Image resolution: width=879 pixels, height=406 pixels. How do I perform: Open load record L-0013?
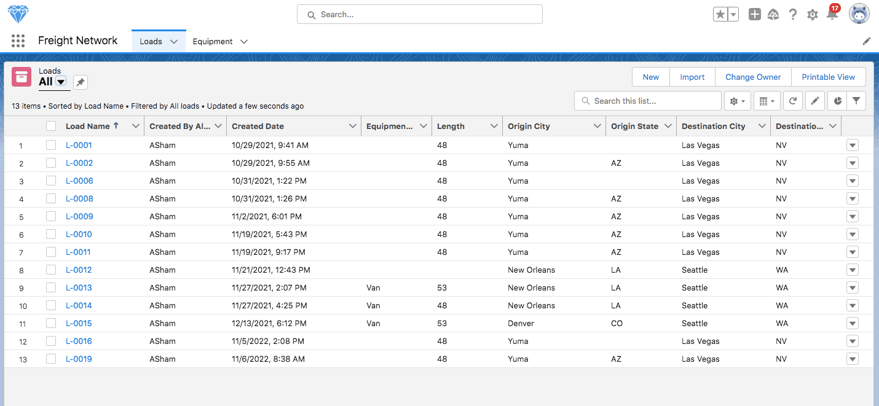(79, 287)
